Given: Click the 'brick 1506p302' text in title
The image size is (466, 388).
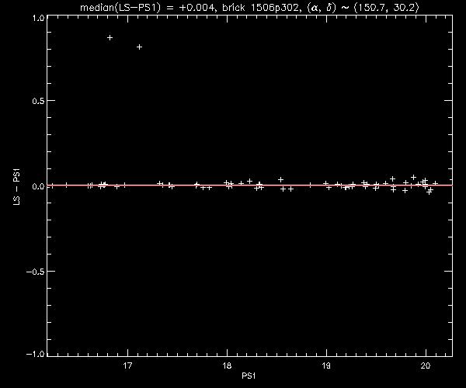Looking at the screenshot, I should [260, 8].
